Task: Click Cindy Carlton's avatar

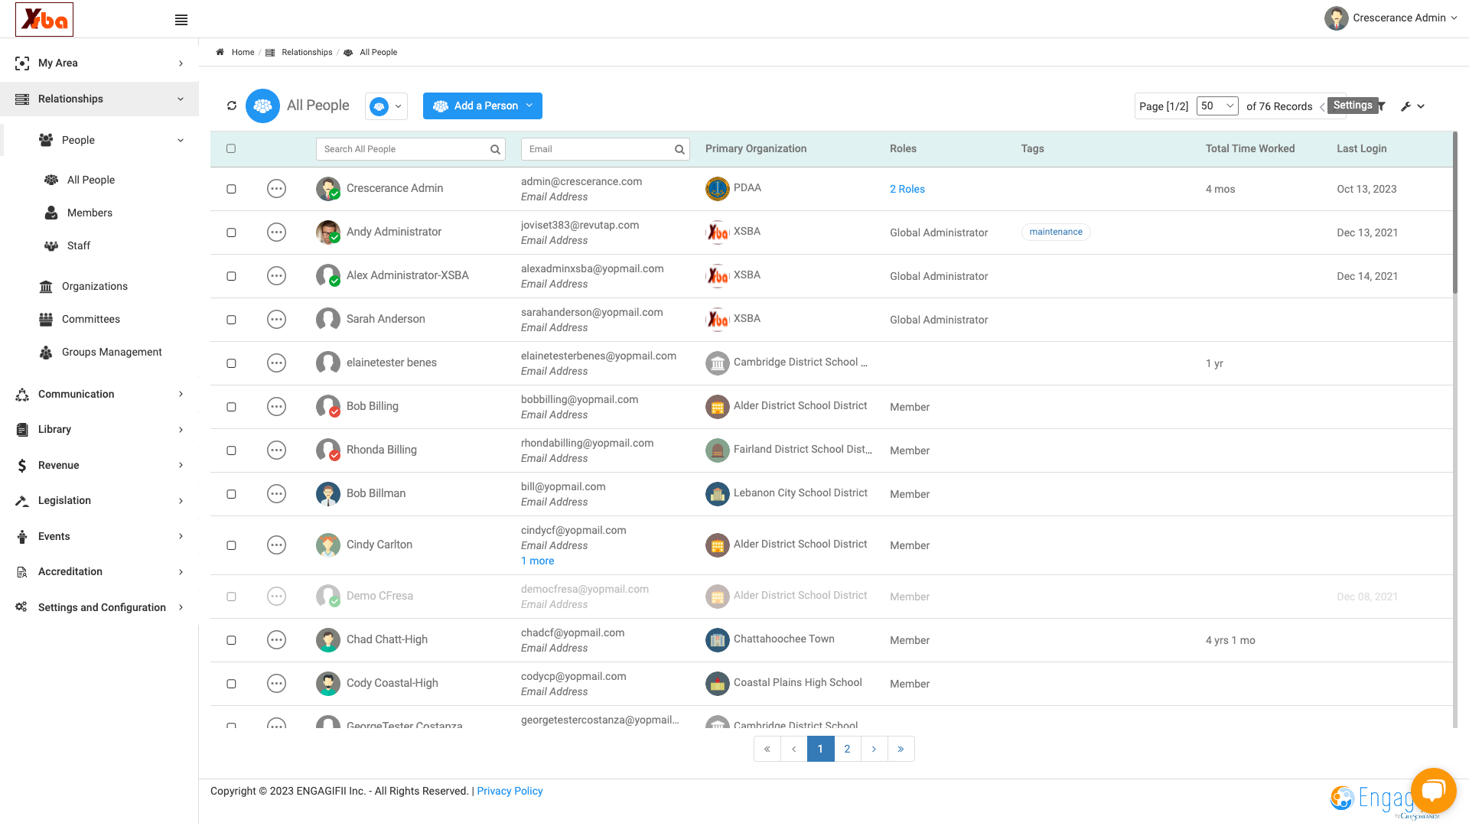Action: (328, 545)
